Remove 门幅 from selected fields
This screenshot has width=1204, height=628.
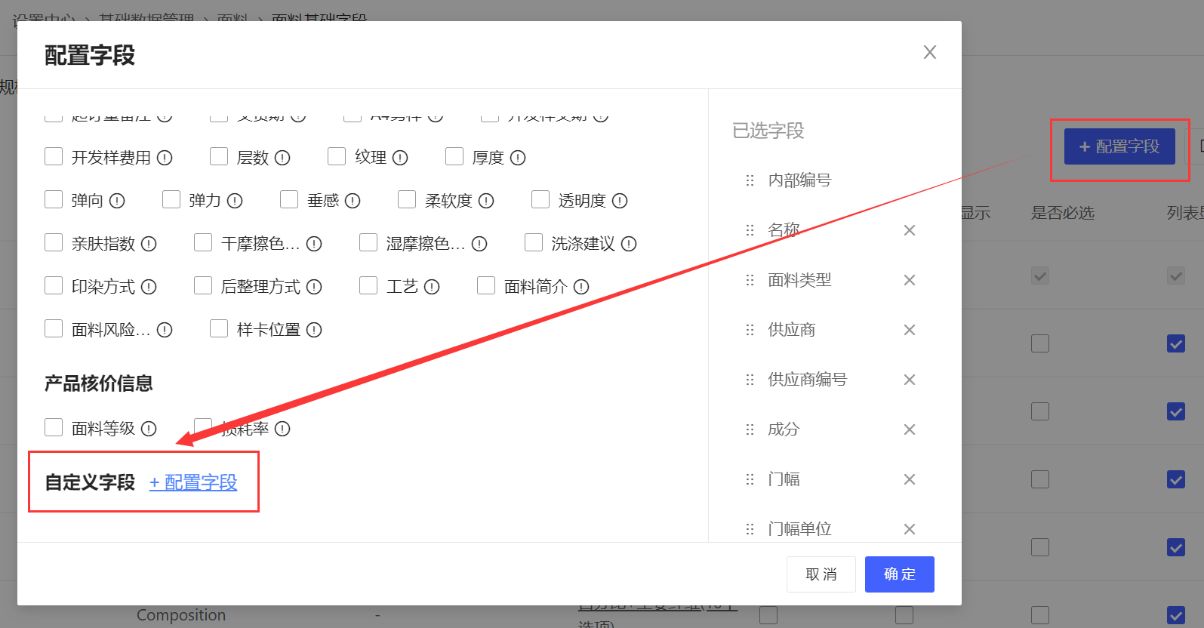point(909,479)
